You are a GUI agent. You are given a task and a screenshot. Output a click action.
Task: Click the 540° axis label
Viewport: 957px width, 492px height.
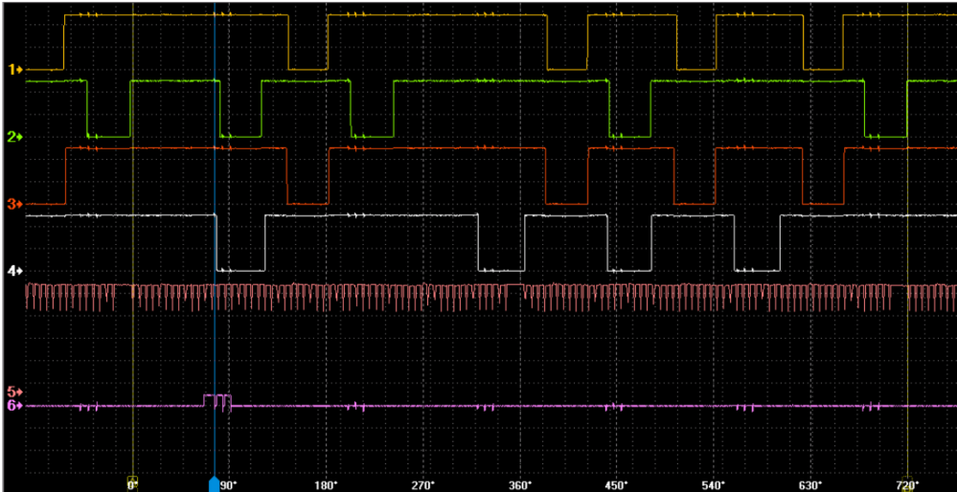714,484
